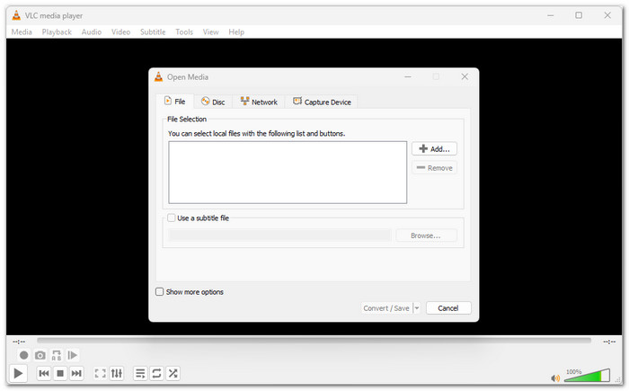The height and width of the screenshot is (391, 629).
Task: Open the Help menu
Action: pyautogui.click(x=236, y=31)
